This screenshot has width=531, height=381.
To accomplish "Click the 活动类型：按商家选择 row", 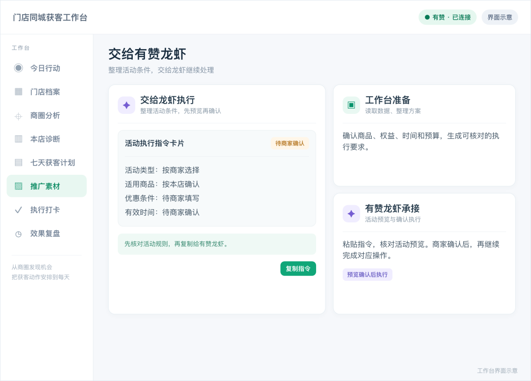I will tap(162, 170).
